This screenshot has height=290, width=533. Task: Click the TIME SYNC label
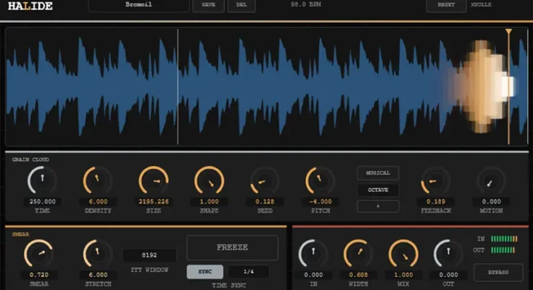coord(228,285)
